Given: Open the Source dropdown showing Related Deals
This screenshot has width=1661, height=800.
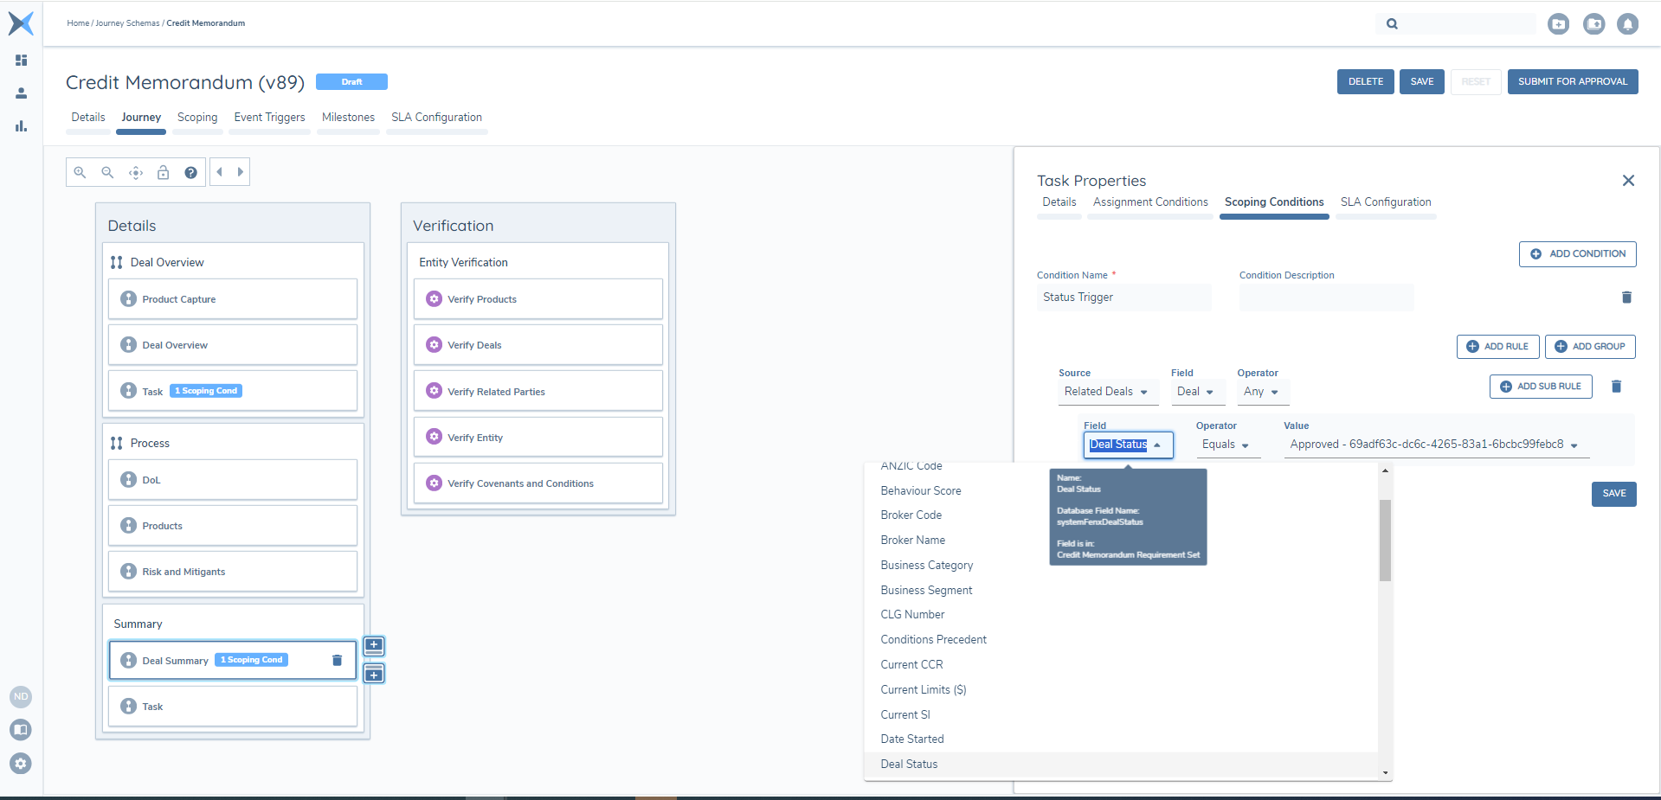Looking at the screenshot, I should coord(1105,392).
